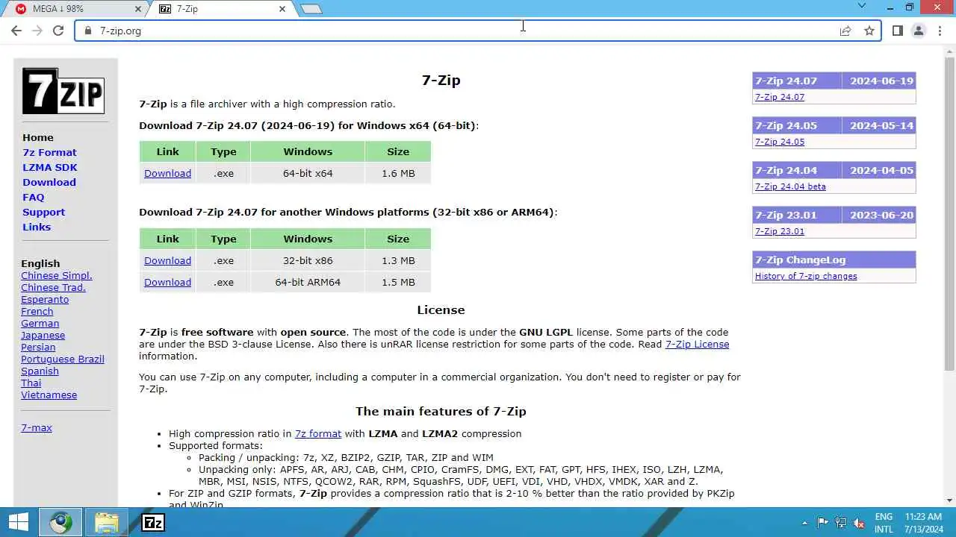Open the 7-Zip 23.01 news link

[x=780, y=231]
